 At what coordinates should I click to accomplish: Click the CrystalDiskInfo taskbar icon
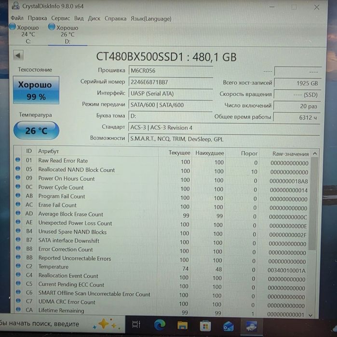[x=251, y=326]
